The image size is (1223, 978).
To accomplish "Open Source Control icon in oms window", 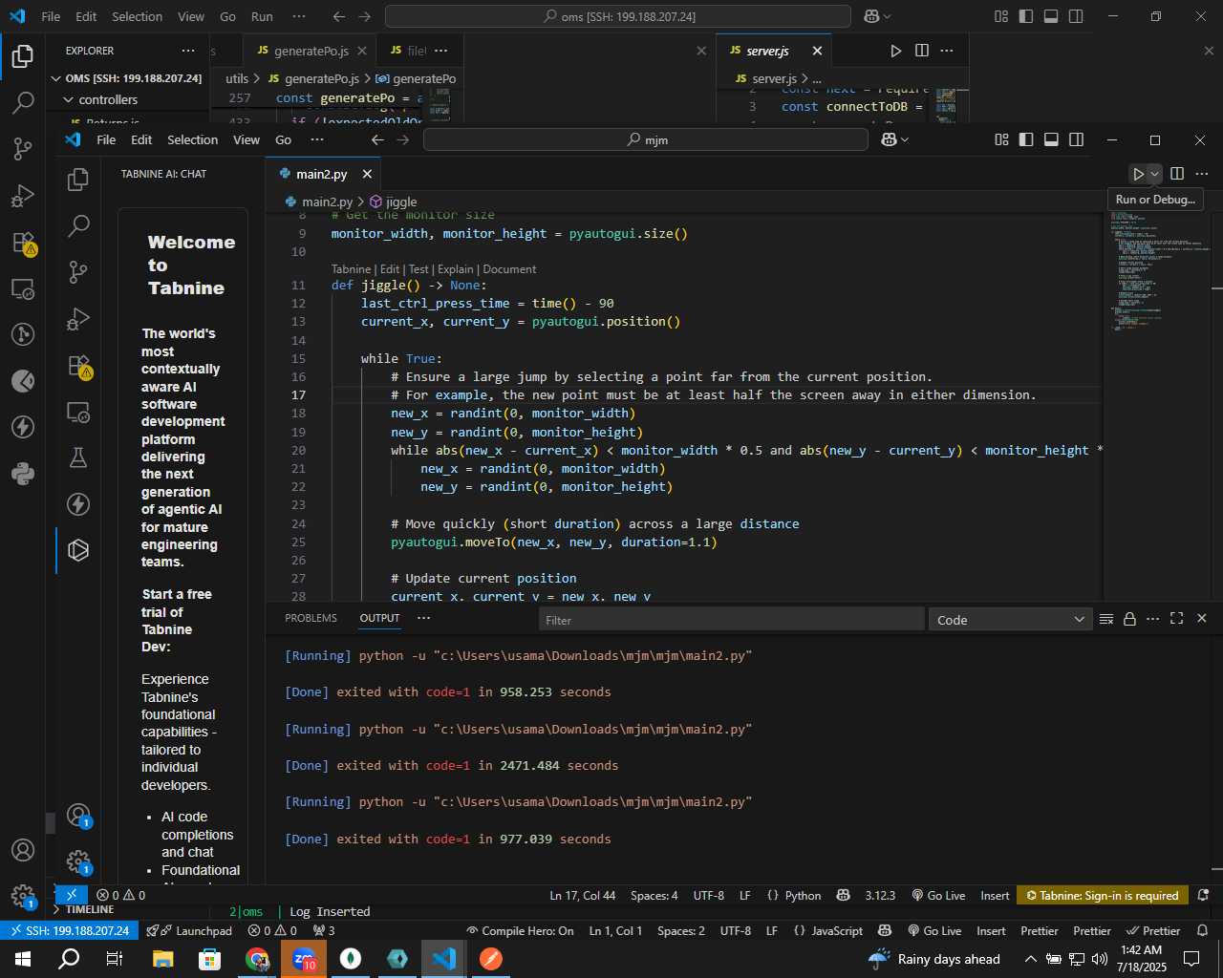I will click(x=23, y=148).
